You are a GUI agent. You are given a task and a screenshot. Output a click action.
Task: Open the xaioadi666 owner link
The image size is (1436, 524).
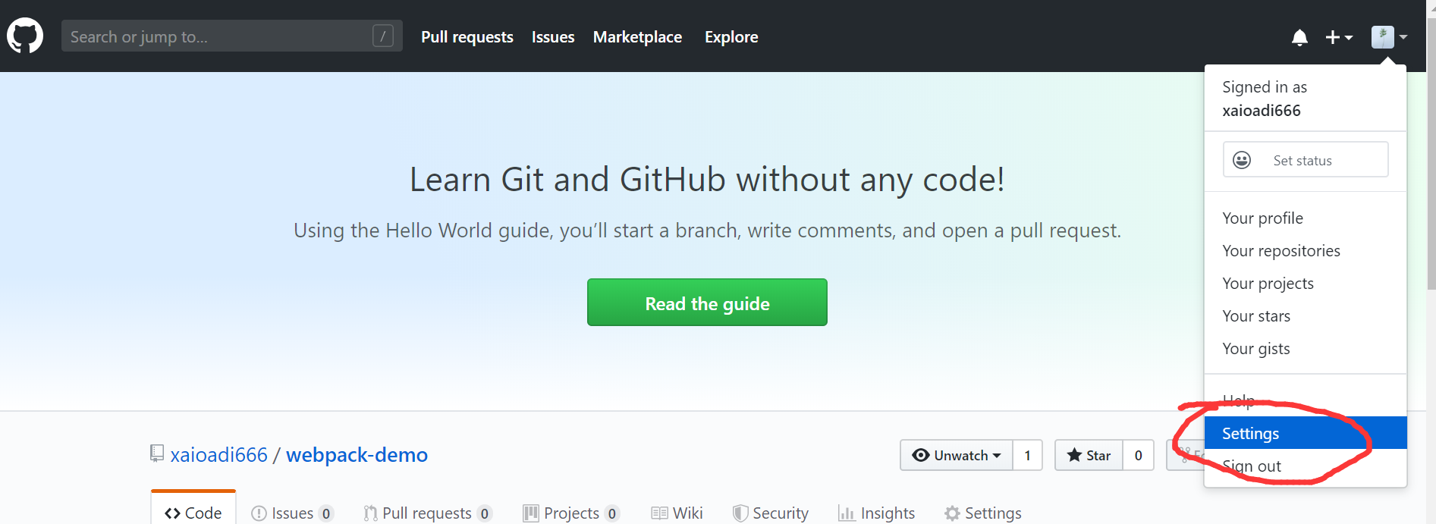[x=218, y=455]
